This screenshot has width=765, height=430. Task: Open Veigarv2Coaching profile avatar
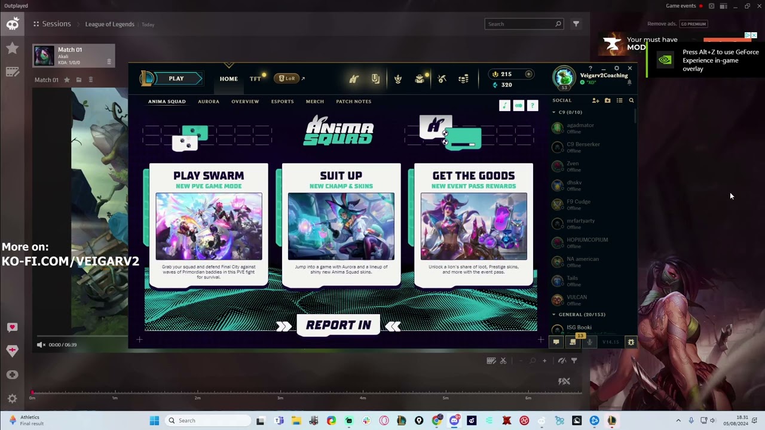pyautogui.click(x=564, y=78)
